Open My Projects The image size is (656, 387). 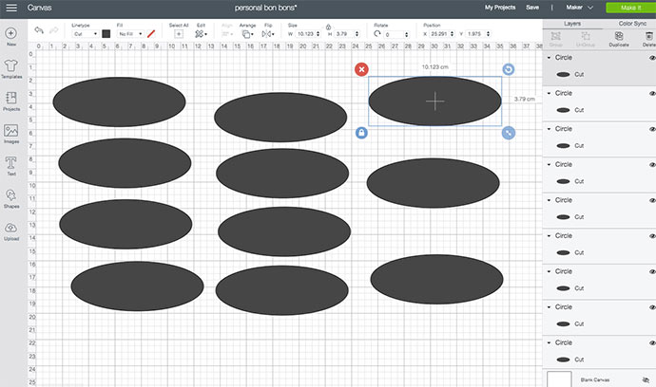[x=500, y=8]
